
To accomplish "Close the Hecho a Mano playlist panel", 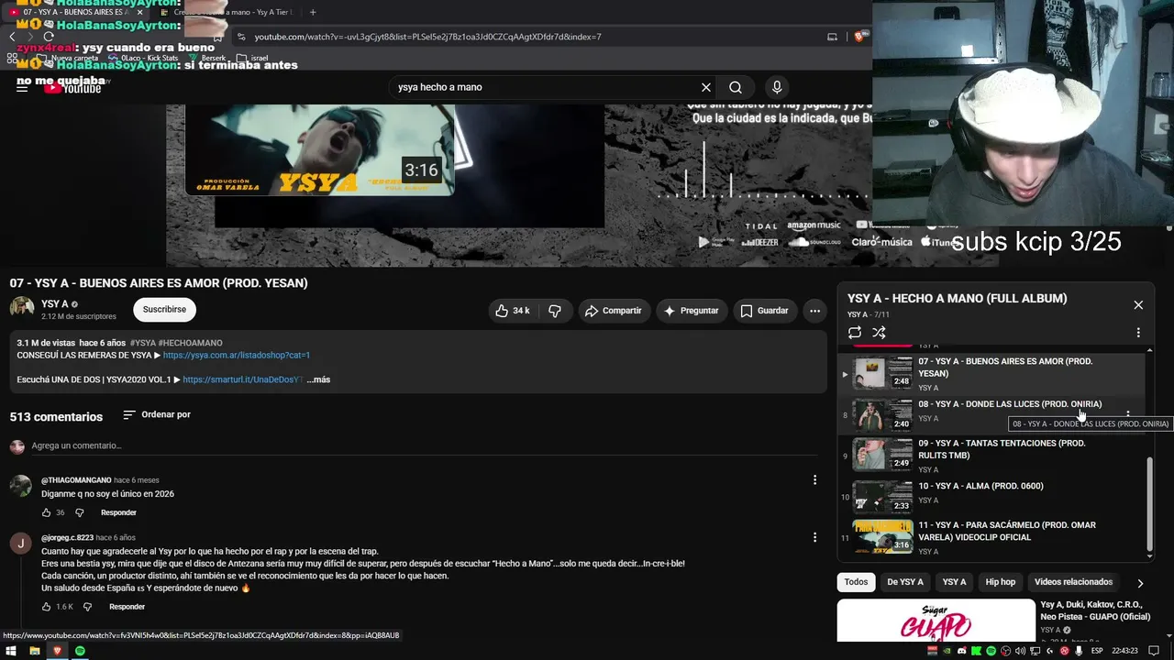I will coord(1138,305).
